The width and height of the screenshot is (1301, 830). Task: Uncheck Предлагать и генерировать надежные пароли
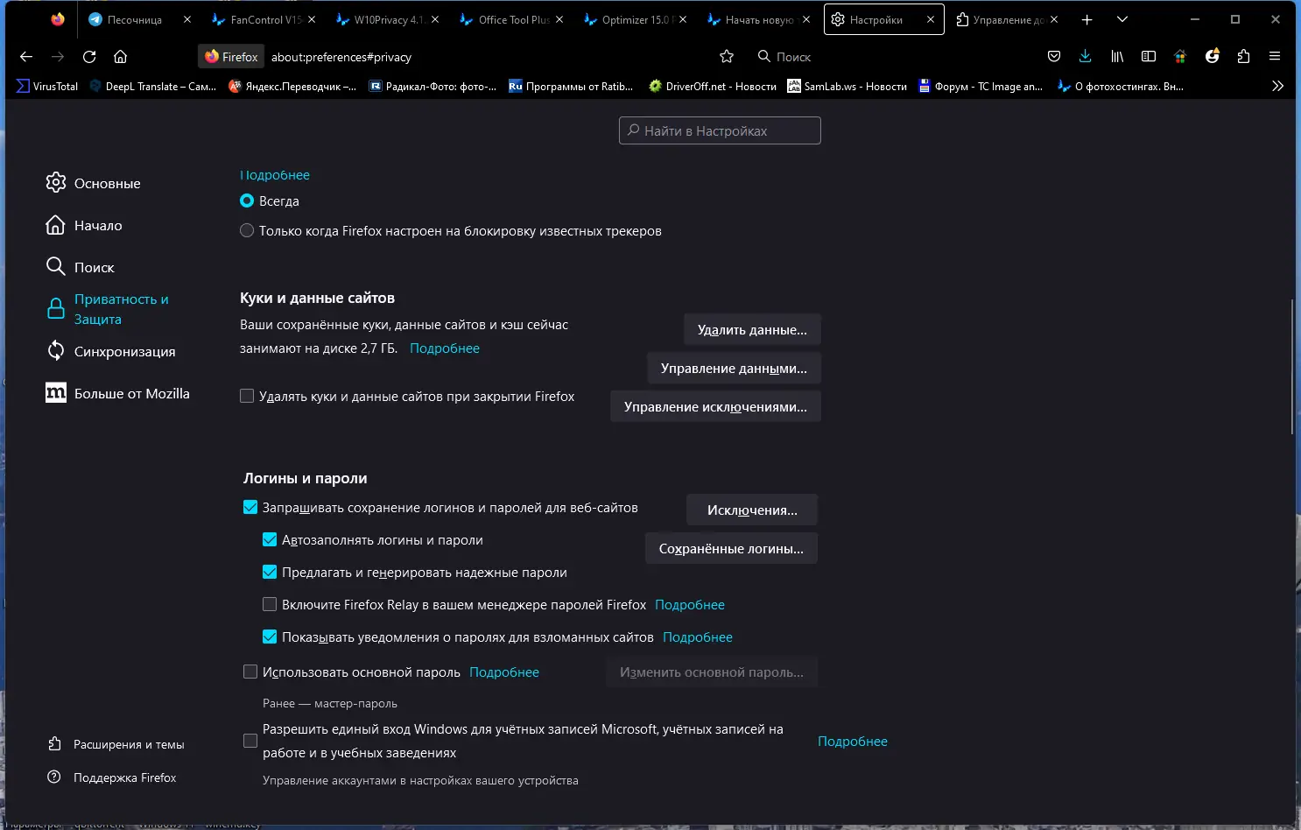tap(270, 573)
